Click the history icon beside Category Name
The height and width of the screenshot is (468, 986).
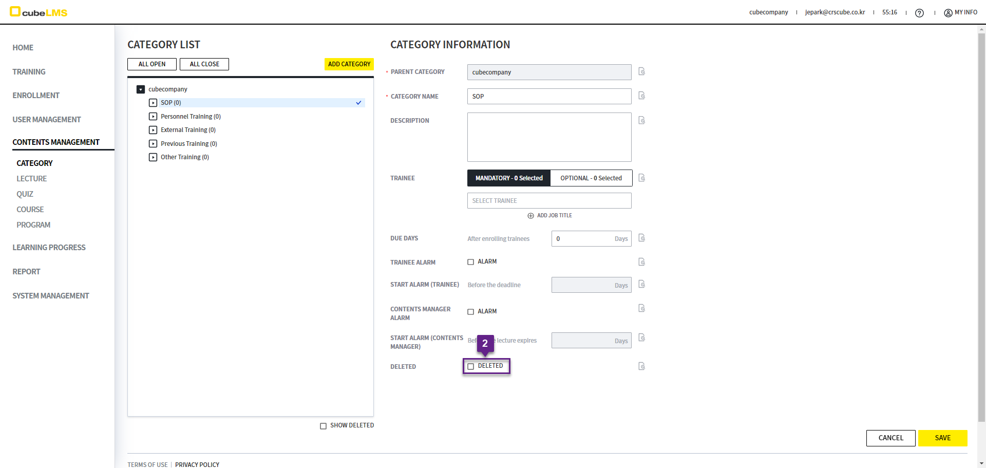641,96
